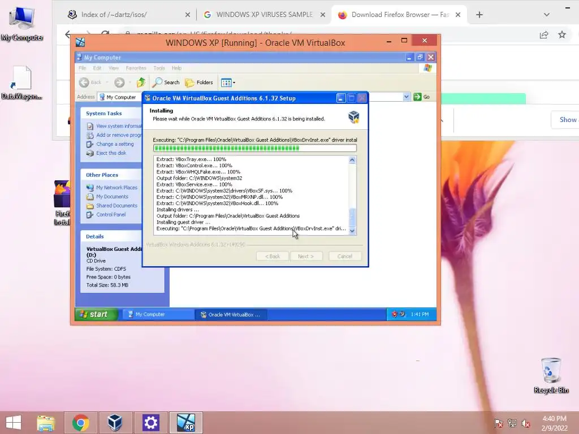
Task: Click the Next button in Setup dialog
Action: click(306, 256)
